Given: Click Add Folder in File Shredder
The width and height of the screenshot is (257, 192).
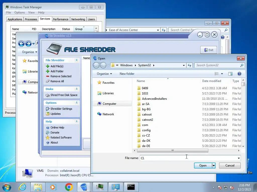Looking at the screenshot, I should (x=57, y=71).
